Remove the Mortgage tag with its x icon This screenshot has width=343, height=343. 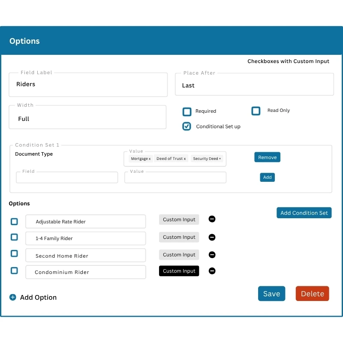tap(150, 159)
